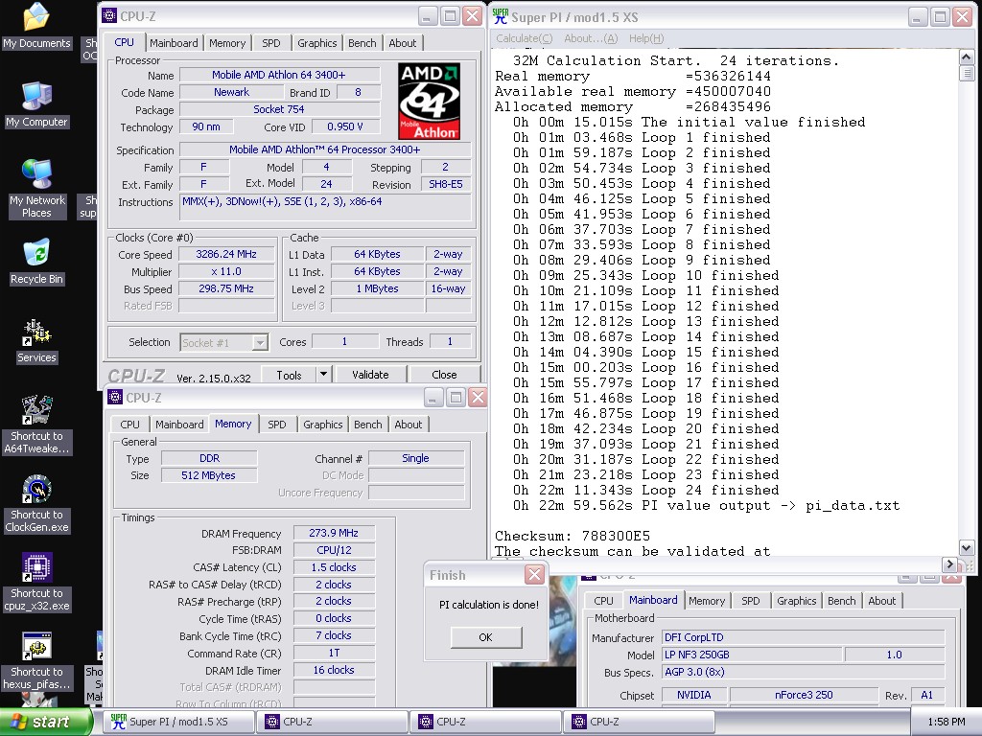Image resolution: width=982 pixels, height=736 pixels.
Task: Select Memory tab in mainboard CPU-Z window
Action: (707, 601)
